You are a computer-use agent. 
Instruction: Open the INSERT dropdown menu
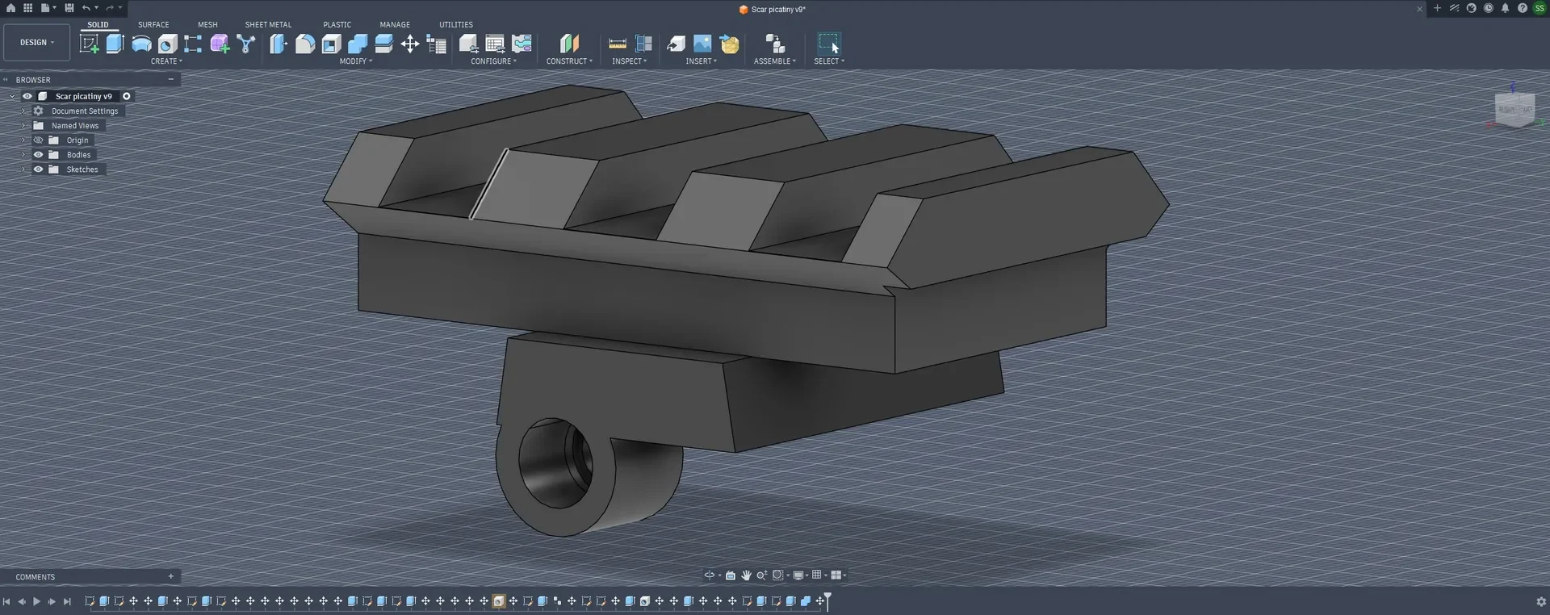click(x=702, y=61)
